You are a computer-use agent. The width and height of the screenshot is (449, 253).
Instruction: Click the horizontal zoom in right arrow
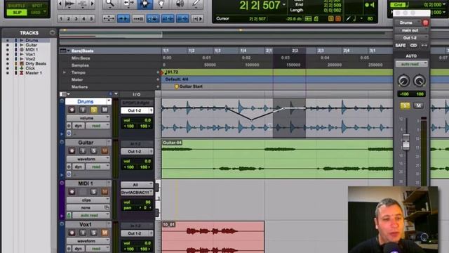[92, 4]
